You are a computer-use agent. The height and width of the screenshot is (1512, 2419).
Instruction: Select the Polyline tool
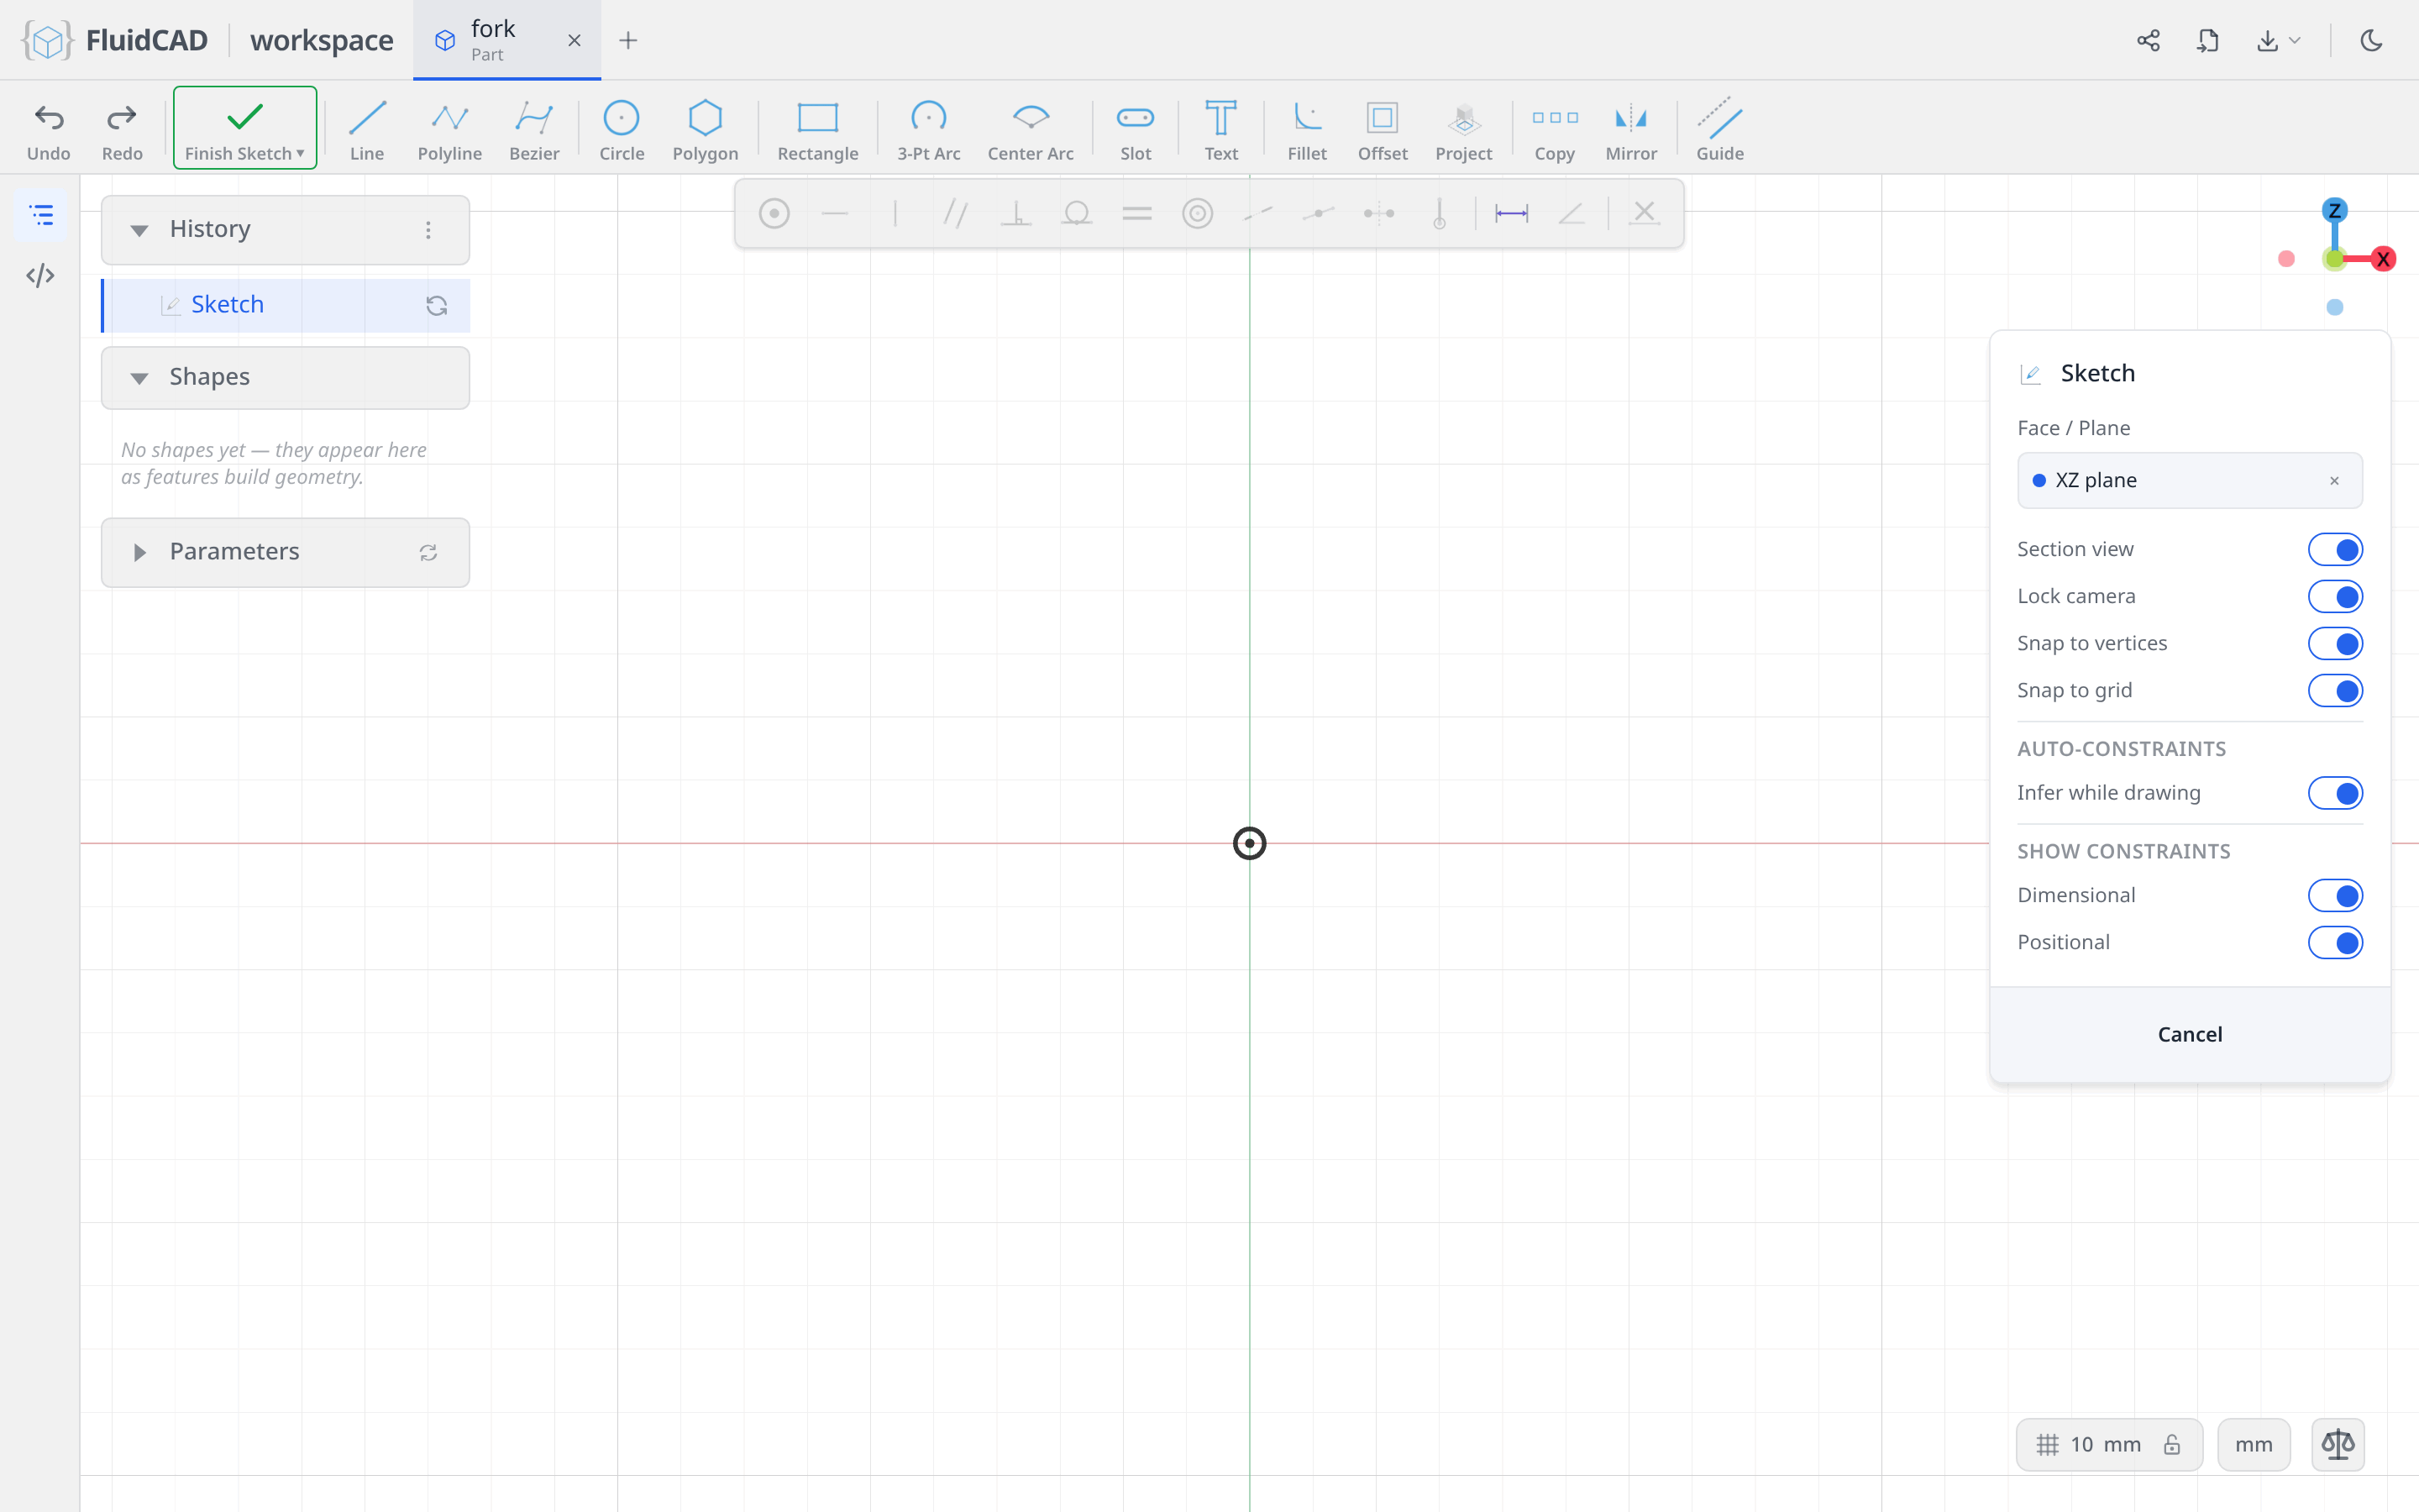click(x=450, y=130)
